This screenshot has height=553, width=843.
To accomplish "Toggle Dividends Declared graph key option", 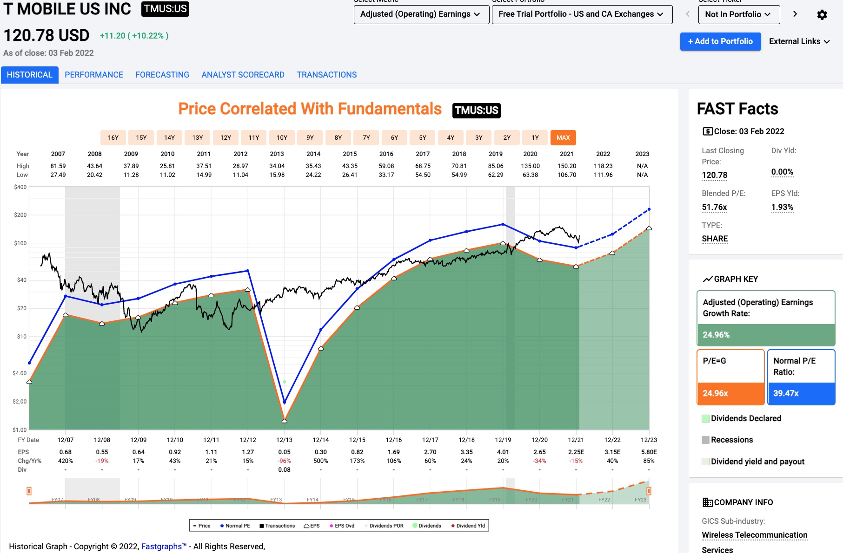I will coord(741,418).
